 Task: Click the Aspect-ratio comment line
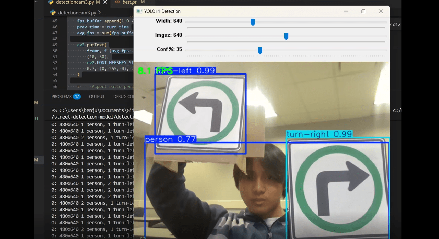click(x=105, y=87)
